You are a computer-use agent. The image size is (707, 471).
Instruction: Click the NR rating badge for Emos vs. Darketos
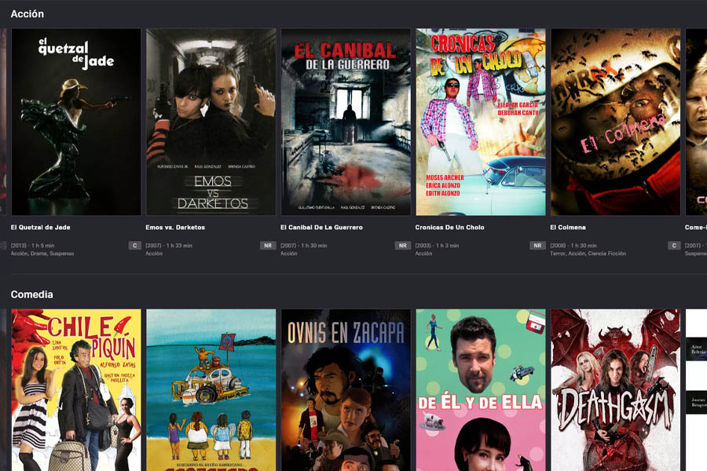[x=268, y=246]
